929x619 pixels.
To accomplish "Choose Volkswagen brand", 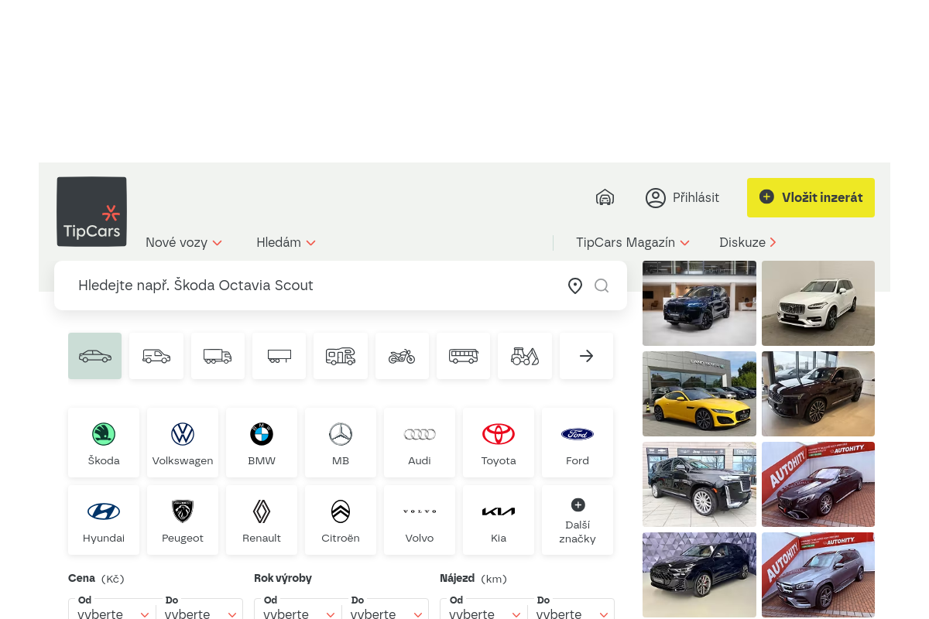I will 183,443.
